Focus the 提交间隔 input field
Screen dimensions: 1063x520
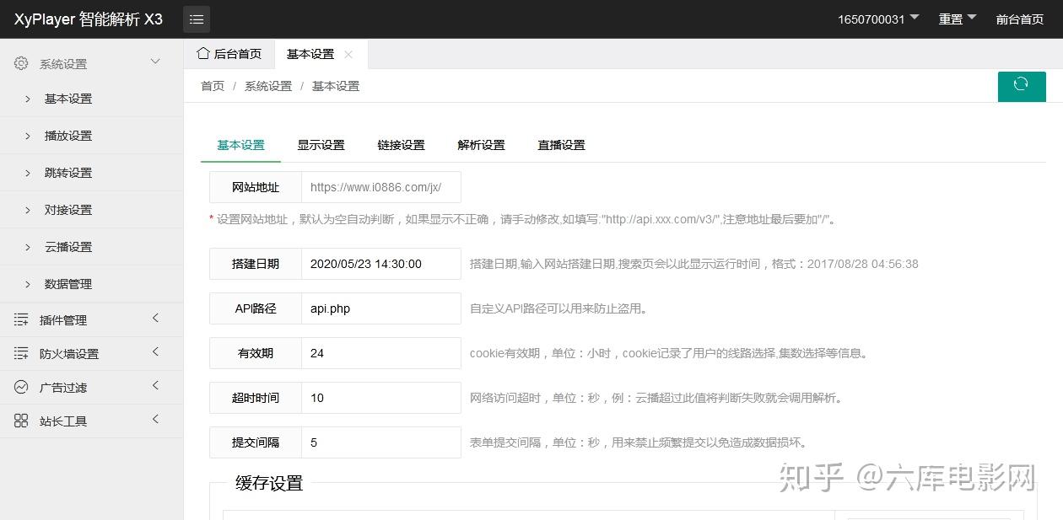(x=381, y=442)
